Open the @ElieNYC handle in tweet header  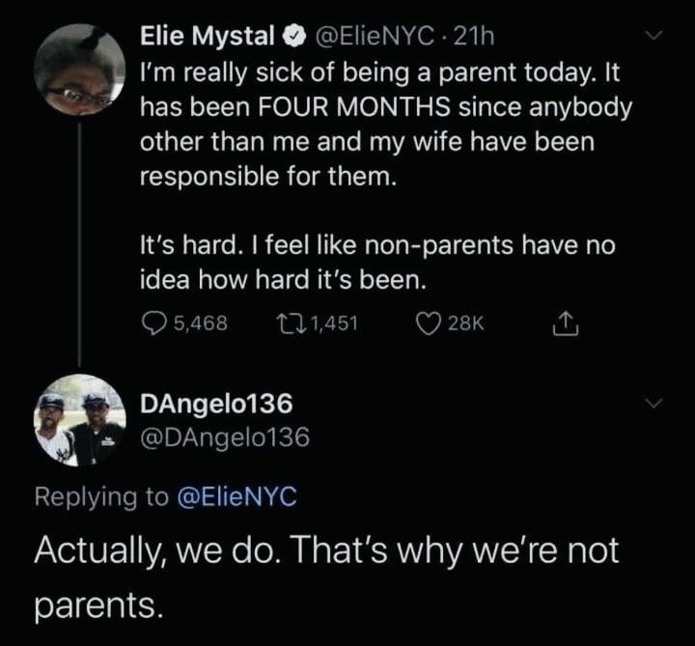point(367,37)
